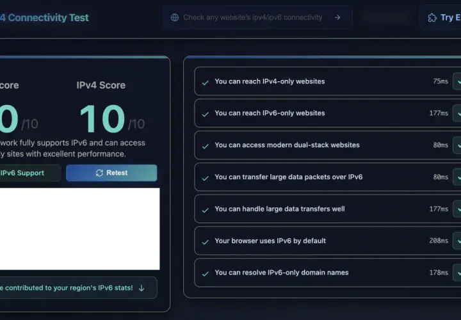The width and height of the screenshot is (461, 320).
Task: Click 'You can resolve IPv6-only domain names' text
Action: point(281,273)
